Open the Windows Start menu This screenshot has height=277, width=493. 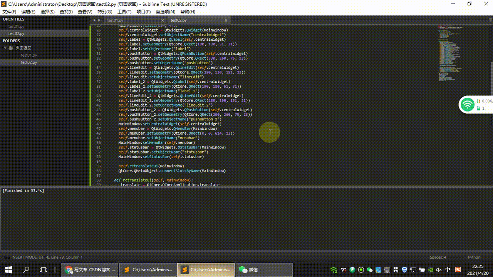point(8,270)
